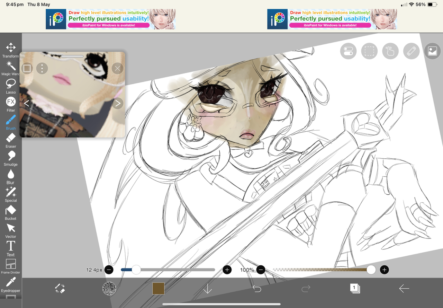The width and height of the screenshot is (443, 308).
Task: Redo the undone stroke
Action: (x=306, y=288)
